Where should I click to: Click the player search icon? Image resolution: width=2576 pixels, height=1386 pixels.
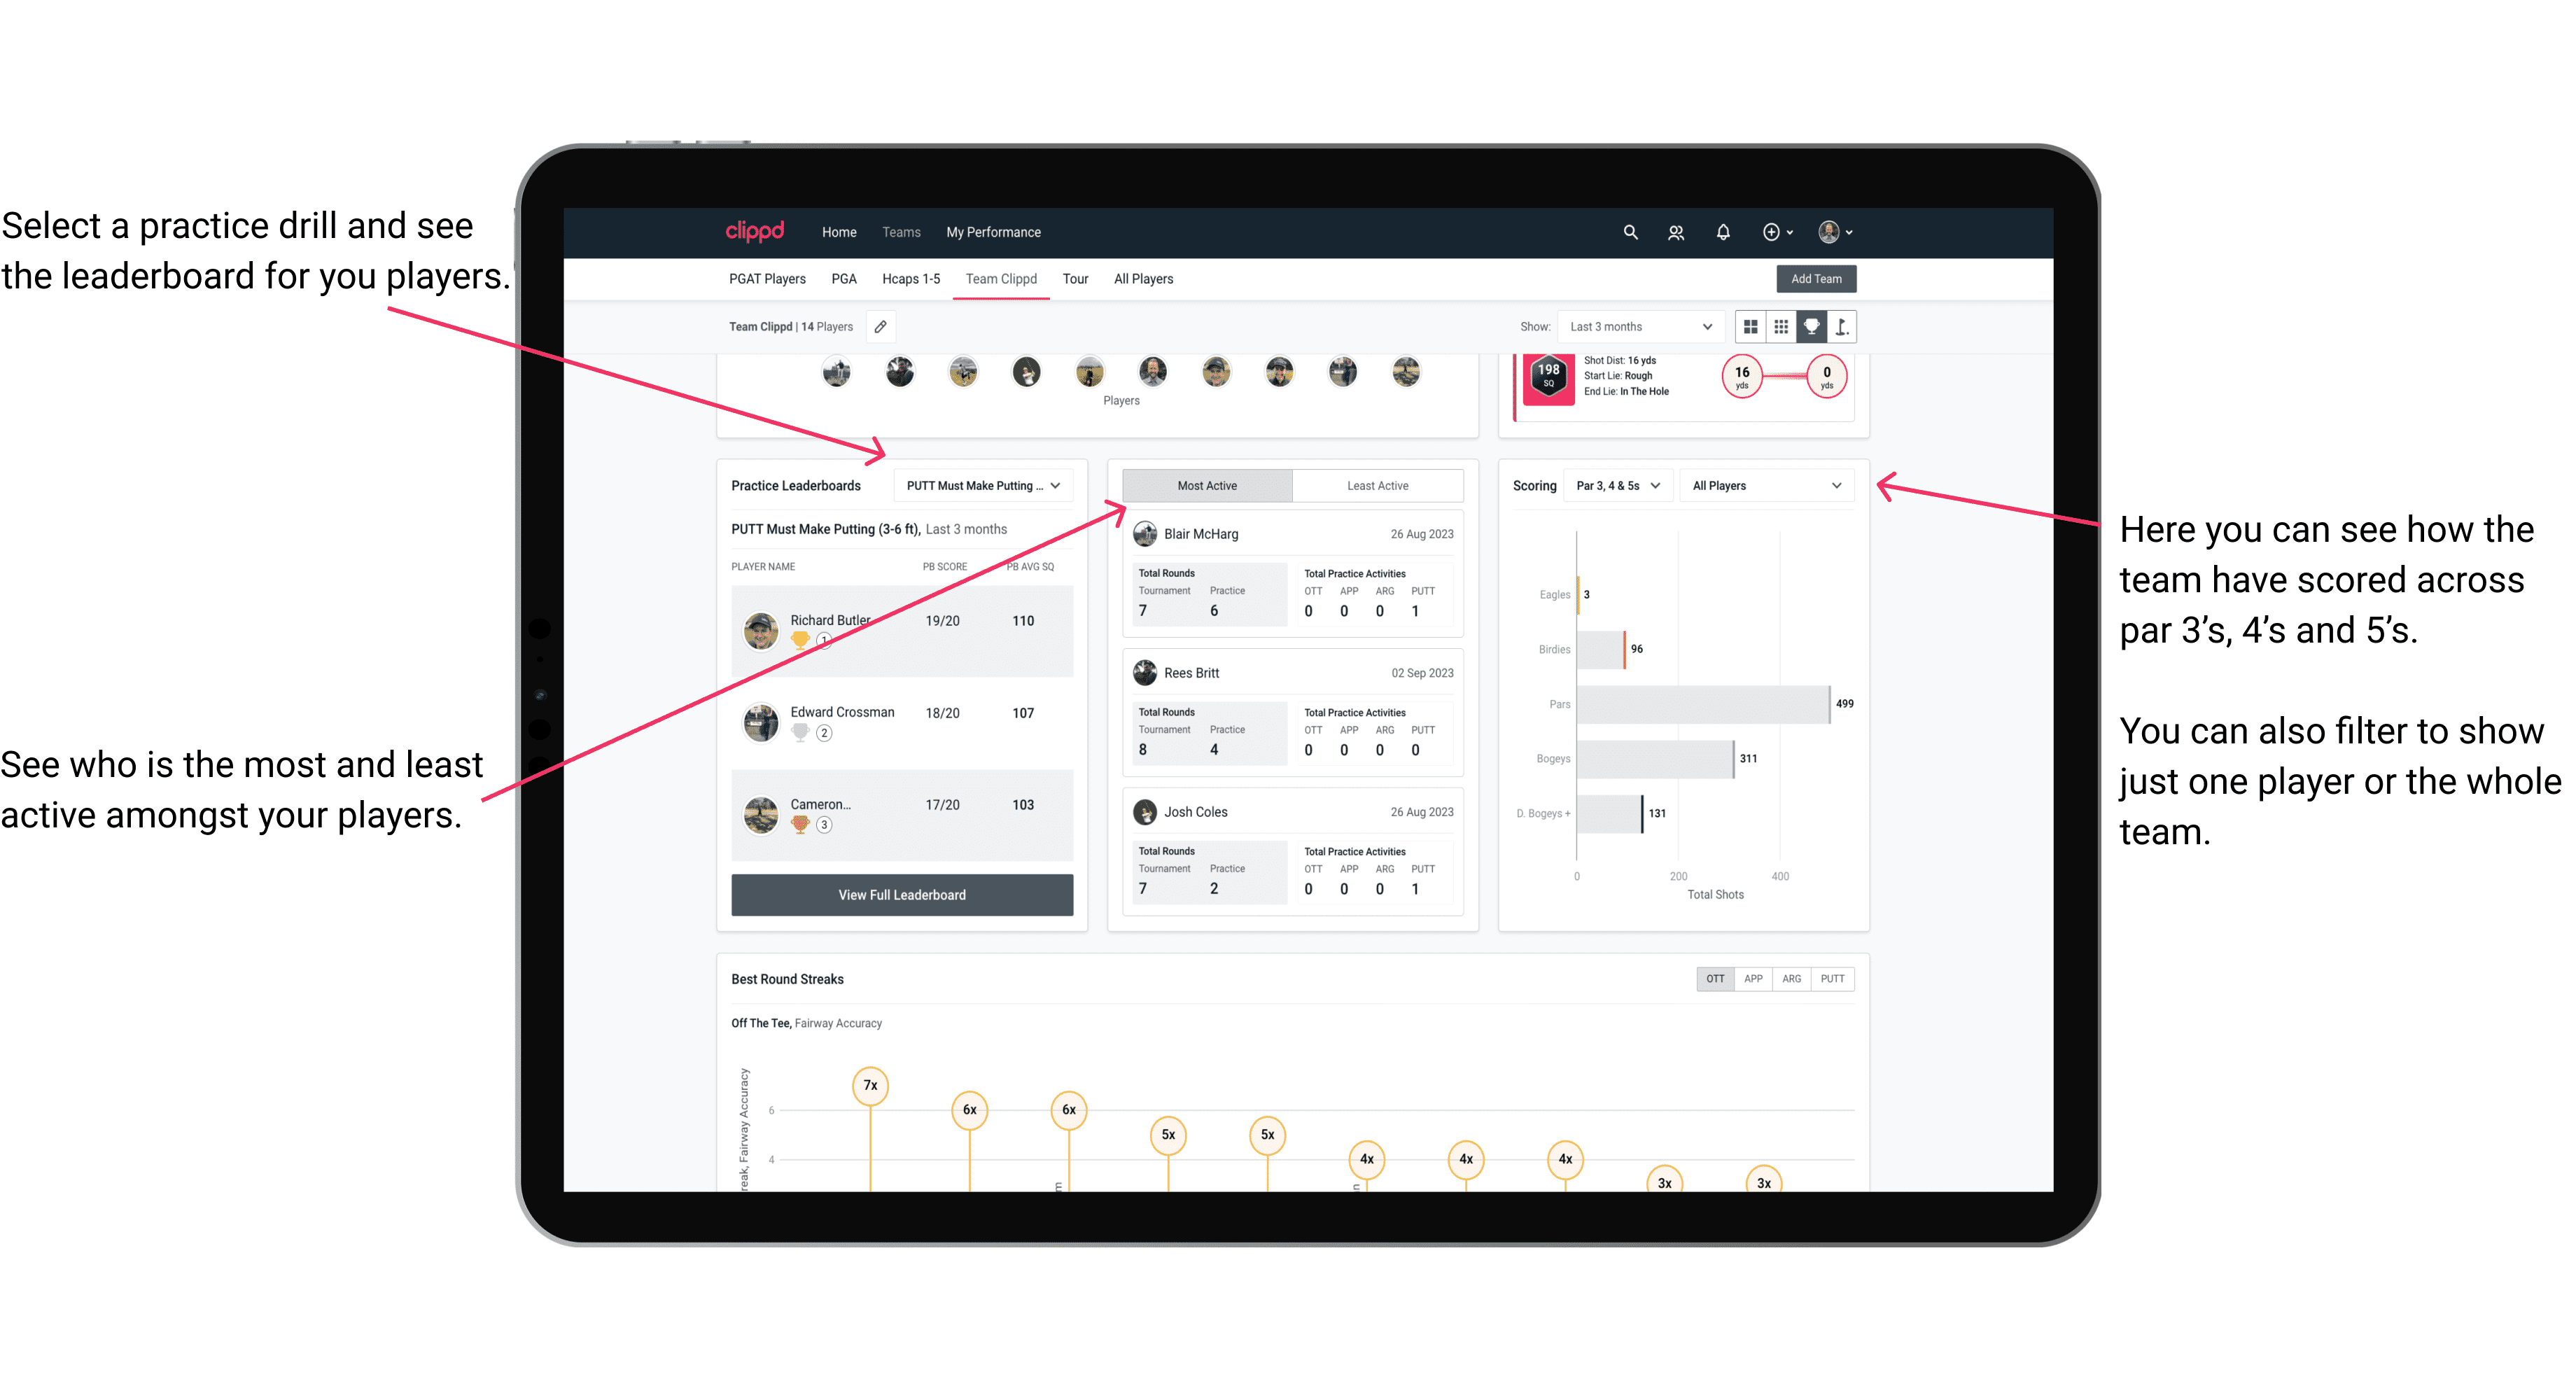(x=1679, y=232)
